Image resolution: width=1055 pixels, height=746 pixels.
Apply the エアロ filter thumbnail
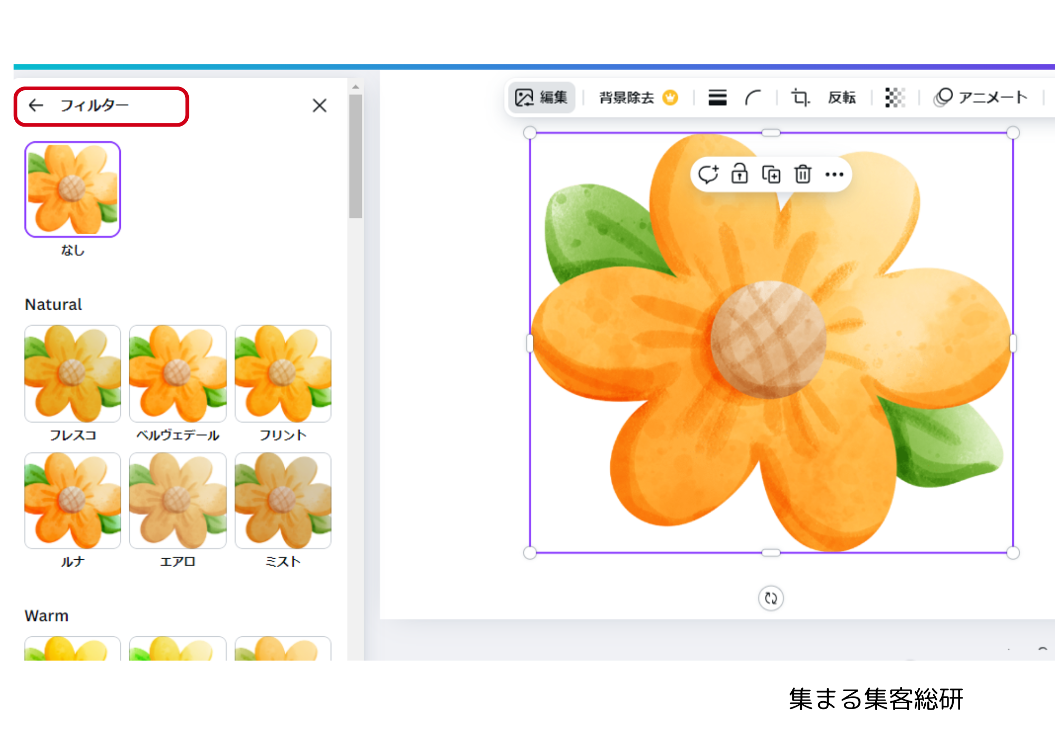point(178,501)
